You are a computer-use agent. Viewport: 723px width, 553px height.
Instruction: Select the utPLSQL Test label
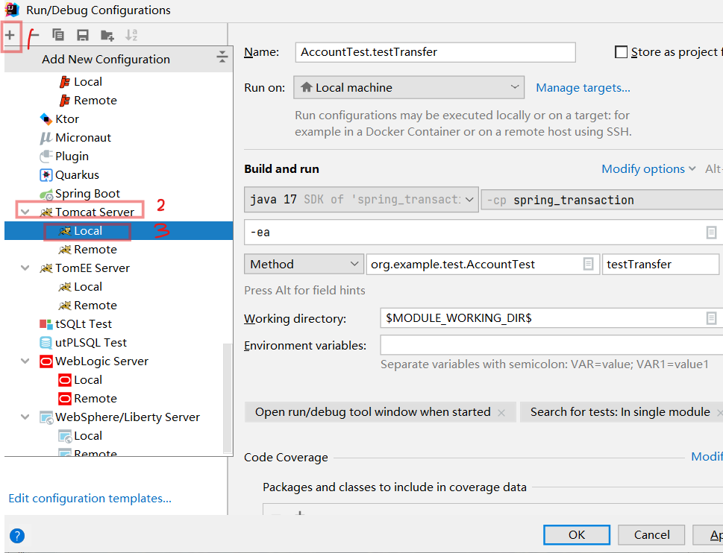(91, 343)
